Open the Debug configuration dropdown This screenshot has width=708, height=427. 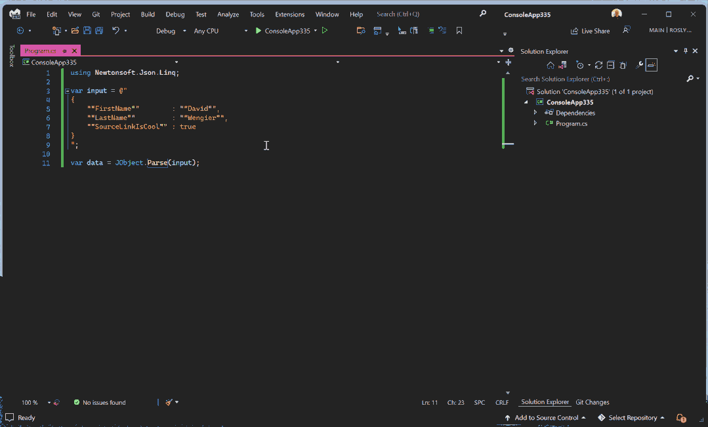[184, 31]
